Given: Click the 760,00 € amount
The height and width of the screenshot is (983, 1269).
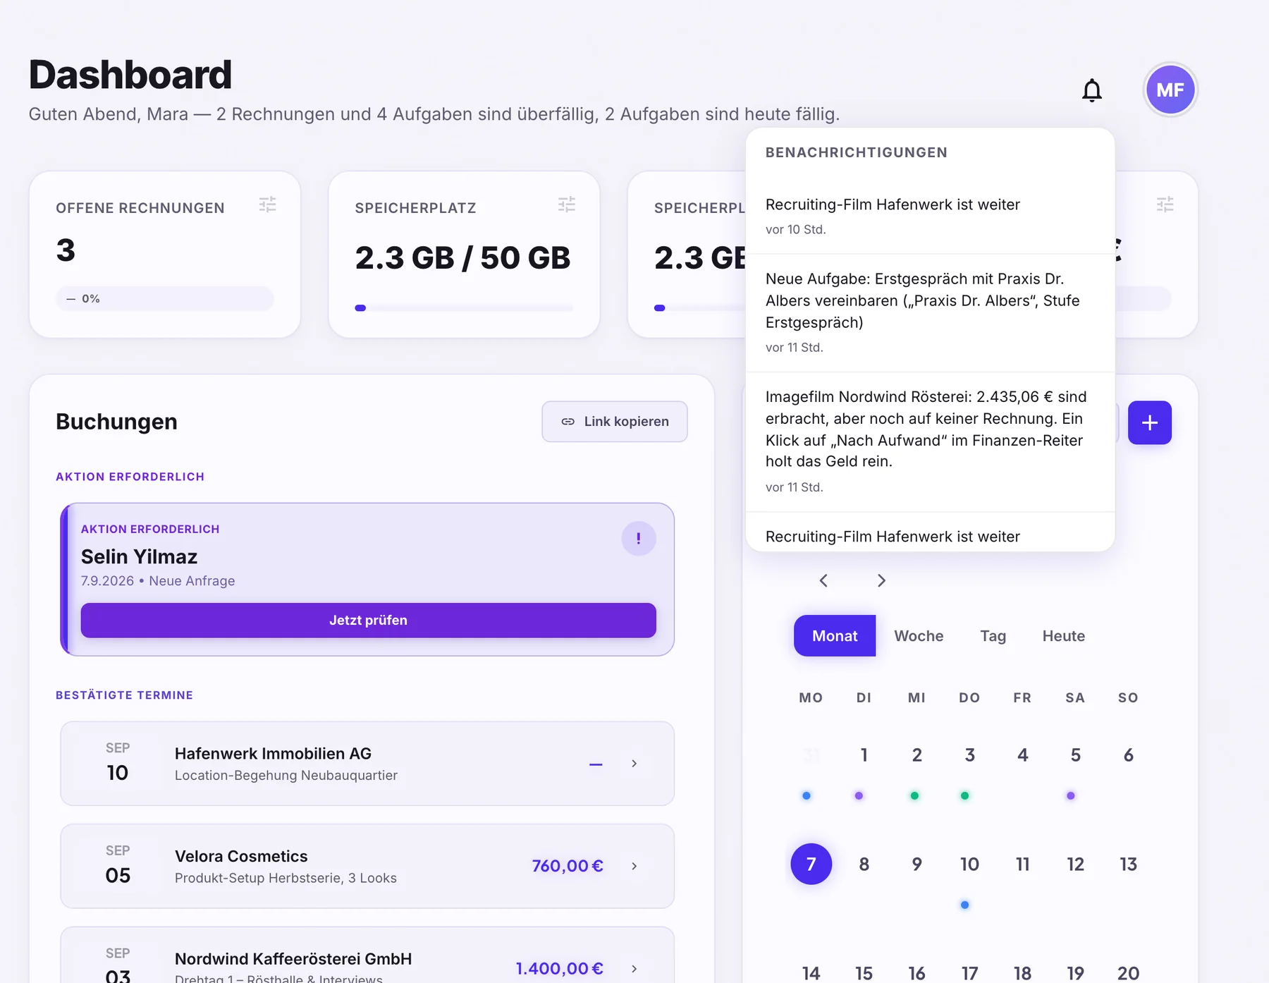Looking at the screenshot, I should (x=568, y=866).
